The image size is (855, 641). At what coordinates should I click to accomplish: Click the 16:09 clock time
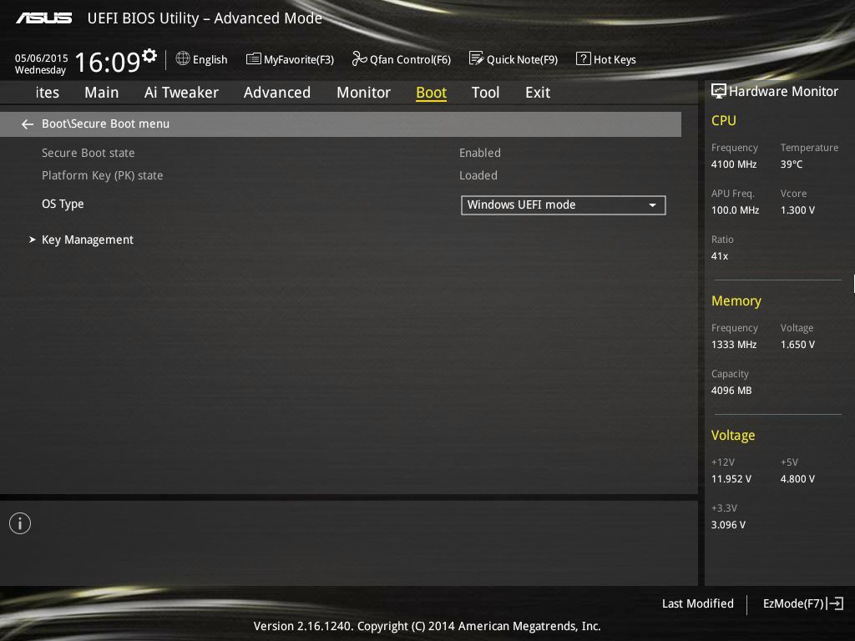[108, 62]
